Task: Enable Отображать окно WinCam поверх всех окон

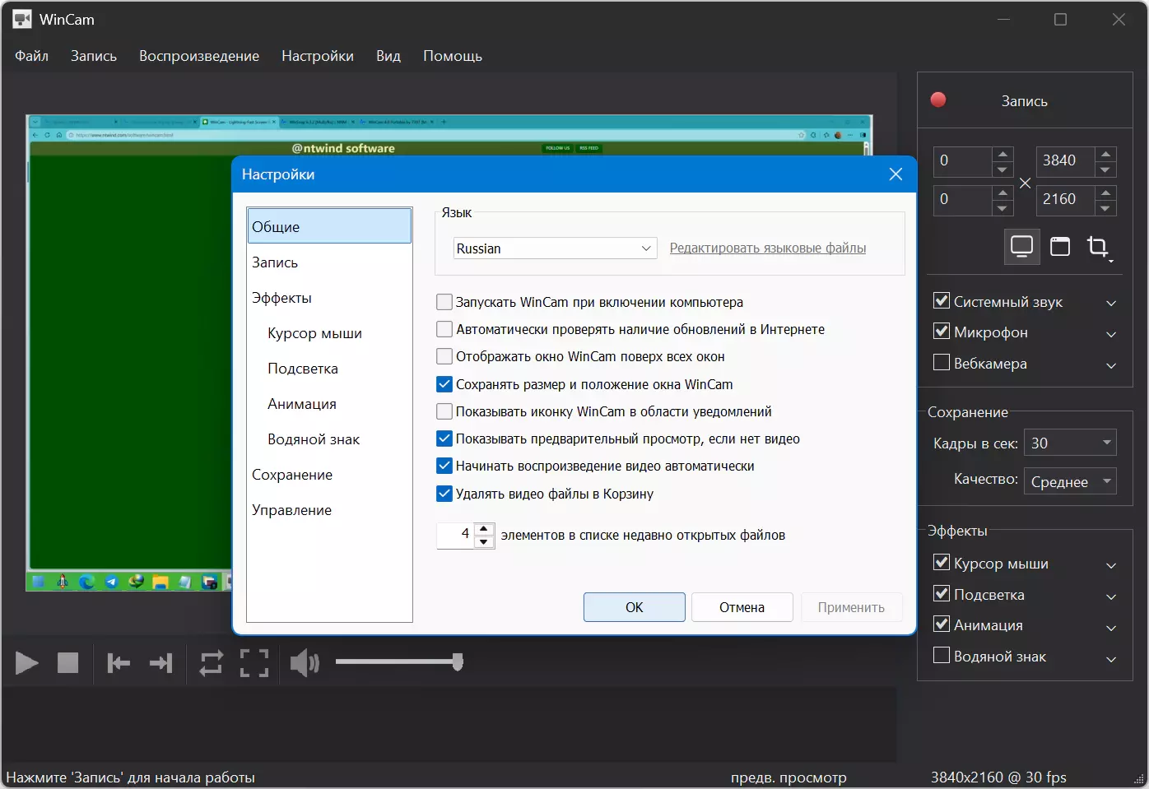Action: (x=444, y=356)
